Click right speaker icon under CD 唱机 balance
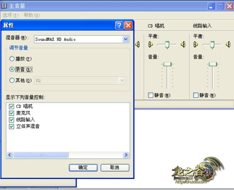The image size is (234, 190). click(183, 44)
